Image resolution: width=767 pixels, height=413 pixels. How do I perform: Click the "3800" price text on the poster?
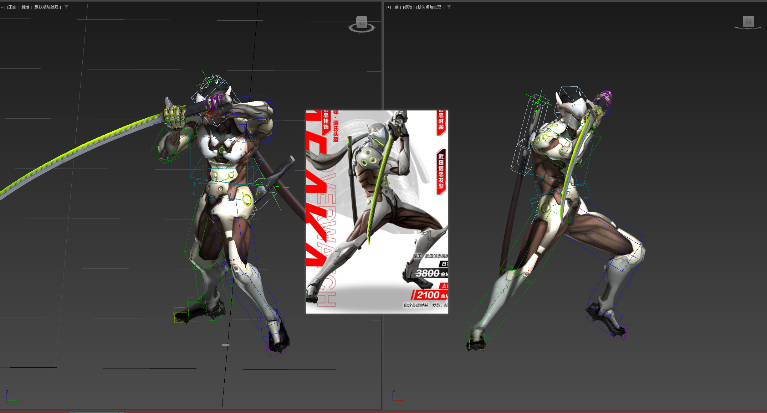[428, 273]
